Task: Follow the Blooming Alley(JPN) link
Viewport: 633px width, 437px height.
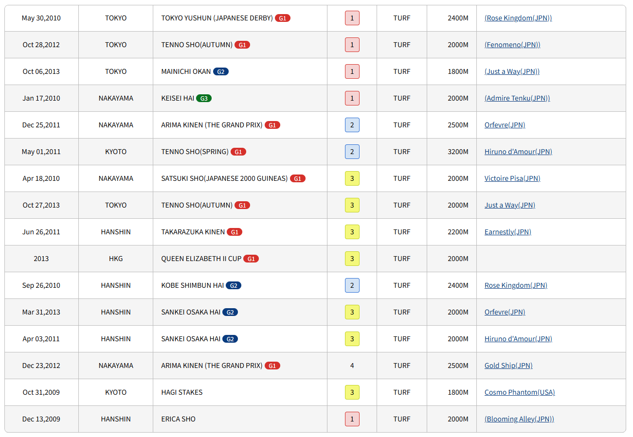Action: point(519,419)
